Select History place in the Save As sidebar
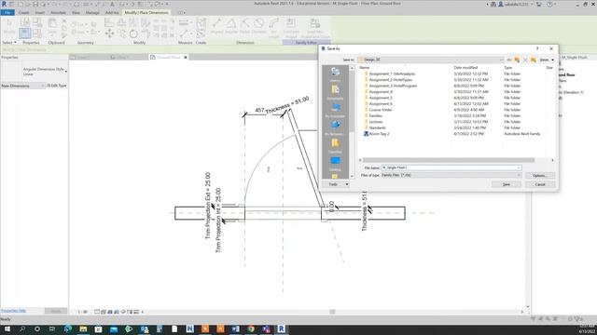The width and height of the screenshot is (597, 335). (x=335, y=74)
